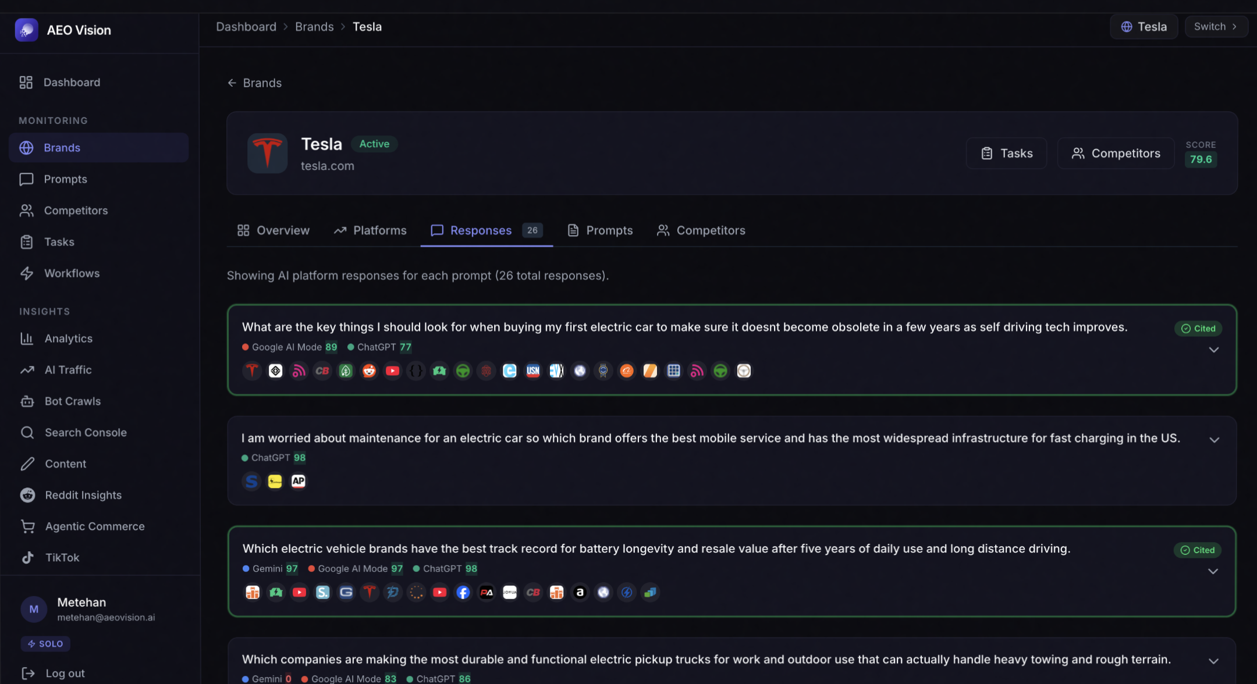Screen dimensions: 1257x684
Task: Click the AP source icon in maintenance response
Action: tap(298, 481)
